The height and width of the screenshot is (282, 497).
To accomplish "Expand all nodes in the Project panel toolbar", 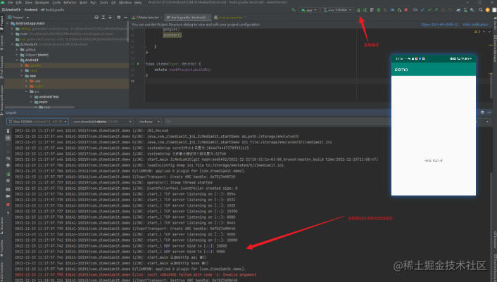I will coord(103,18).
